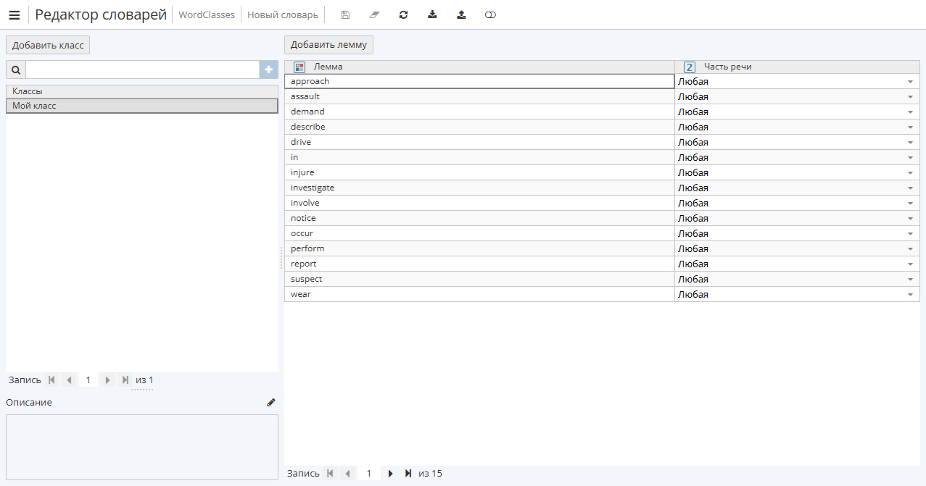Select the lemma cell occur
926x486 pixels.
pos(479,233)
